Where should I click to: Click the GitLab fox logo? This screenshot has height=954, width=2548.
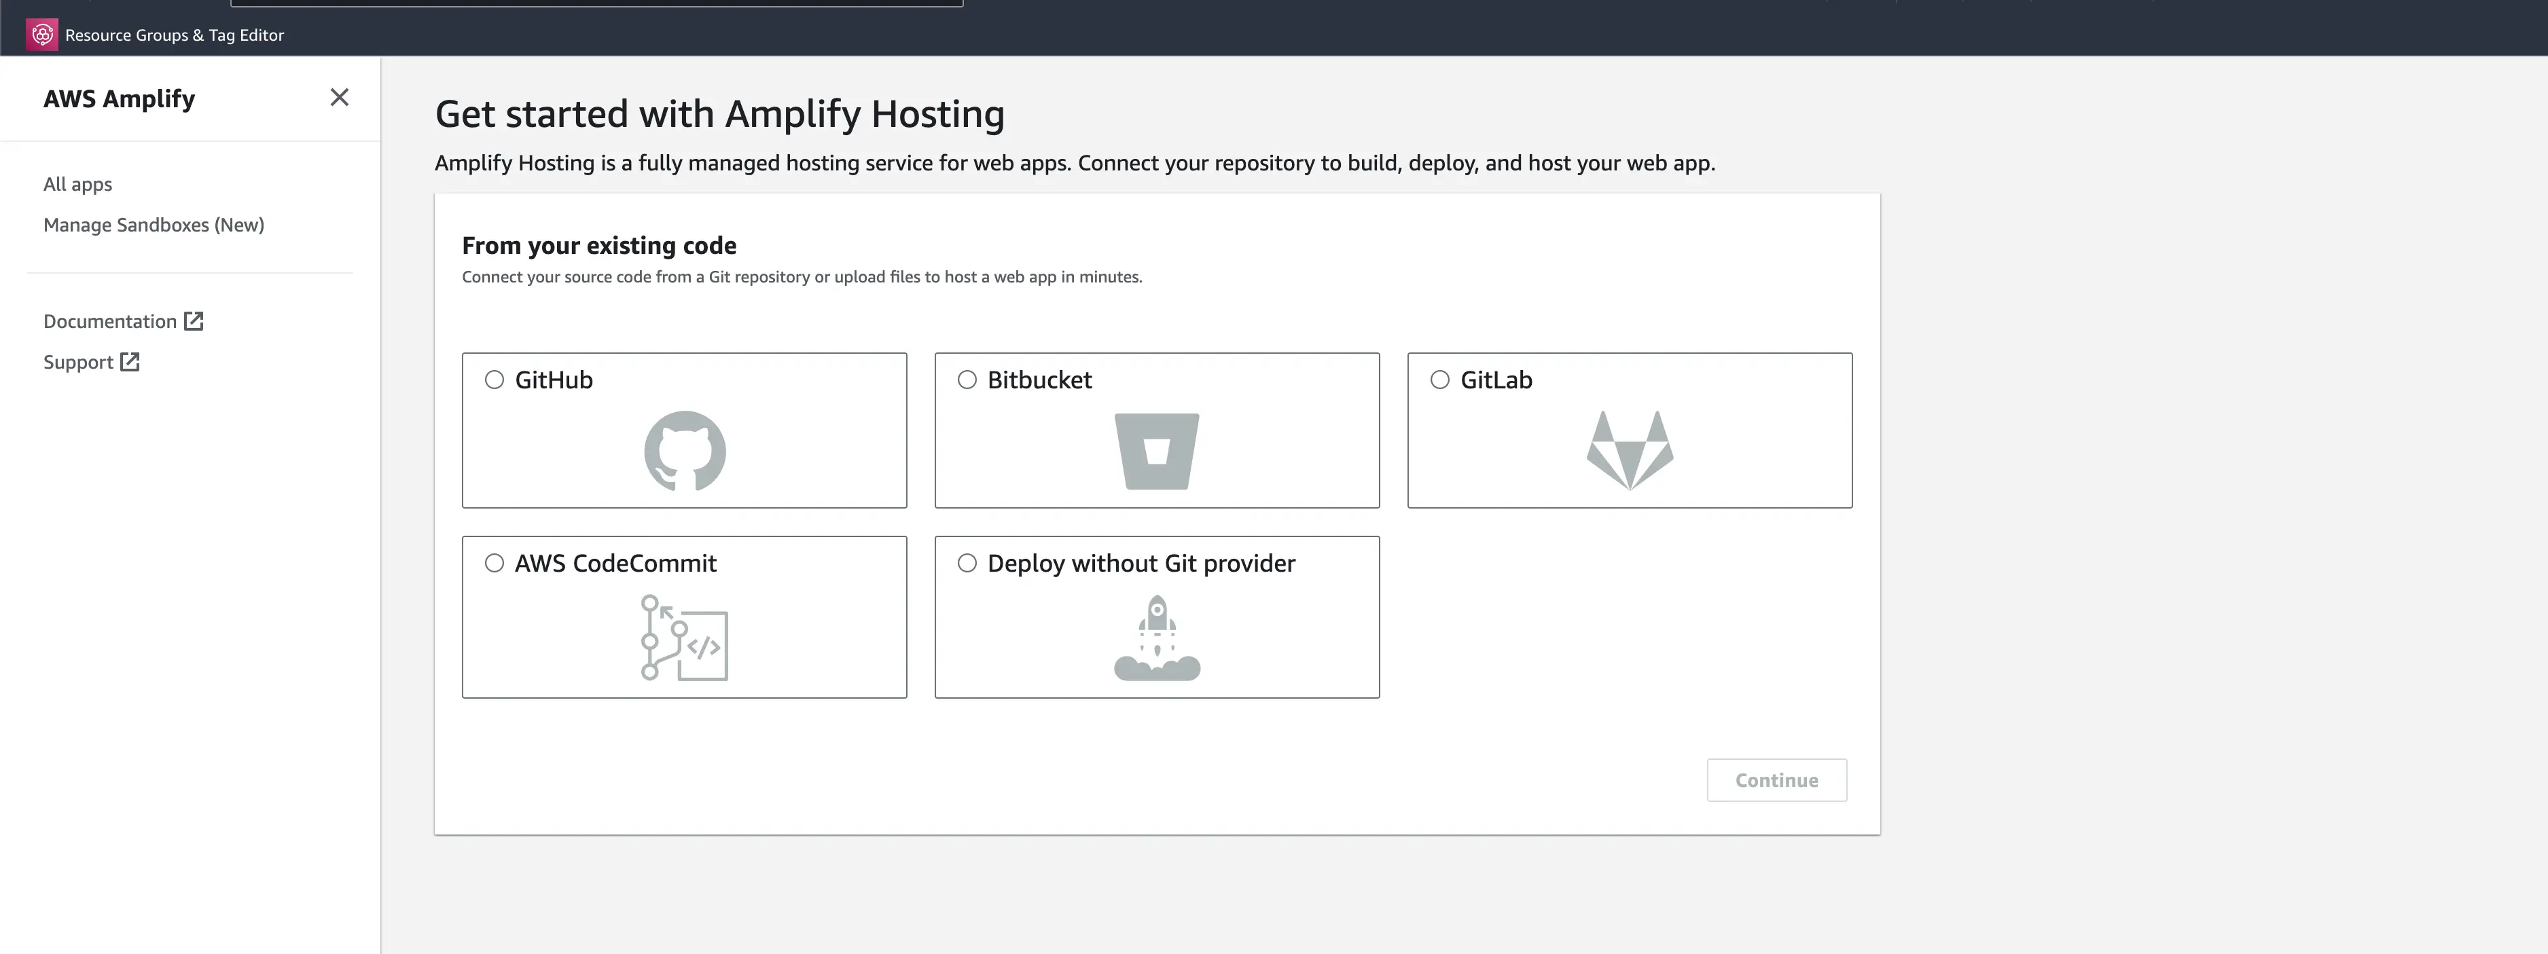[x=1630, y=451]
